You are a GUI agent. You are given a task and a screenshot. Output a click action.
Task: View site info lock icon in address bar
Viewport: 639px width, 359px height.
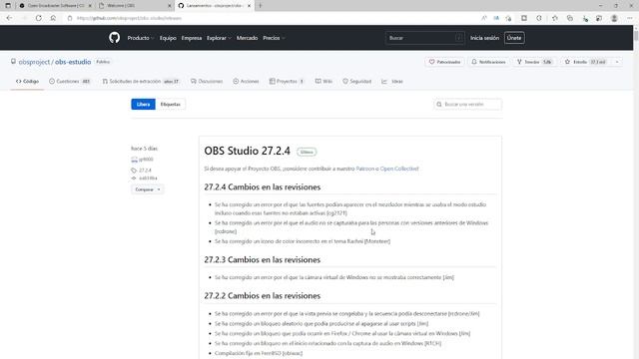coord(70,18)
